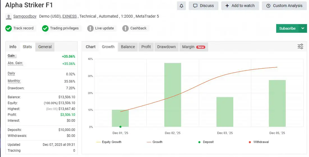Open the General tab in info panel

tap(45, 47)
